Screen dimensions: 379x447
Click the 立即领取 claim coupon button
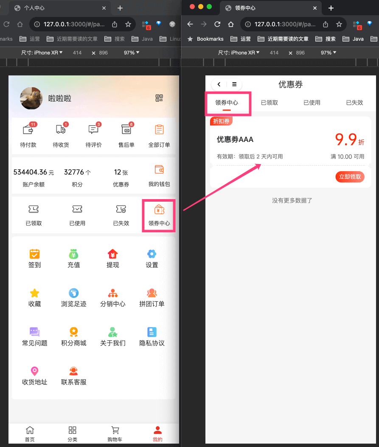point(350,177)
